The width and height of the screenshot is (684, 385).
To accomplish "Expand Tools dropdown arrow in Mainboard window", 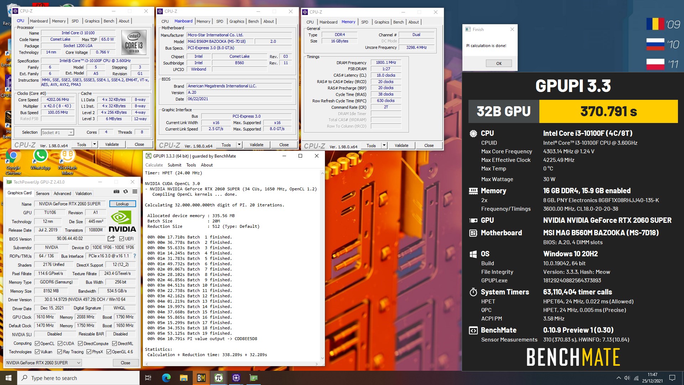I will point(239,145).
